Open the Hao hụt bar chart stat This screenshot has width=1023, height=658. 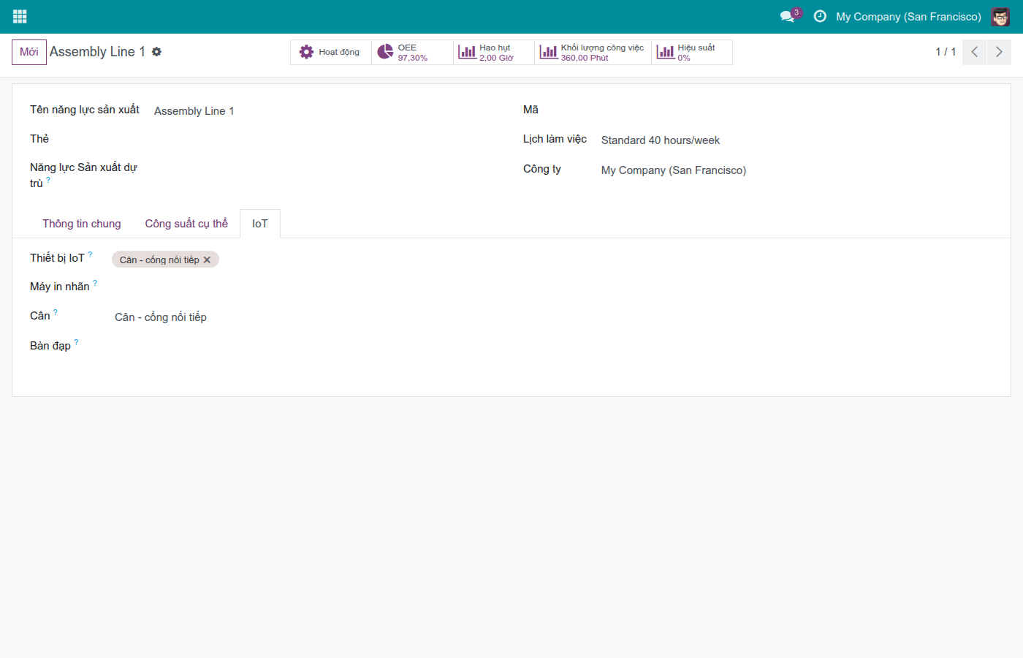click(494, 52)
